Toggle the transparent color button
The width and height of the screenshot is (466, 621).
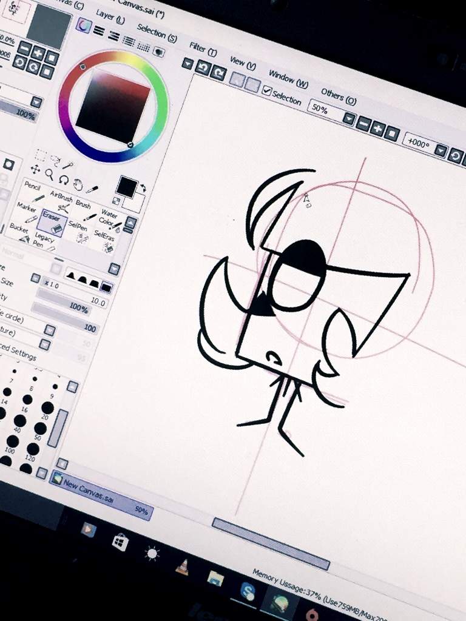point(116,201)
